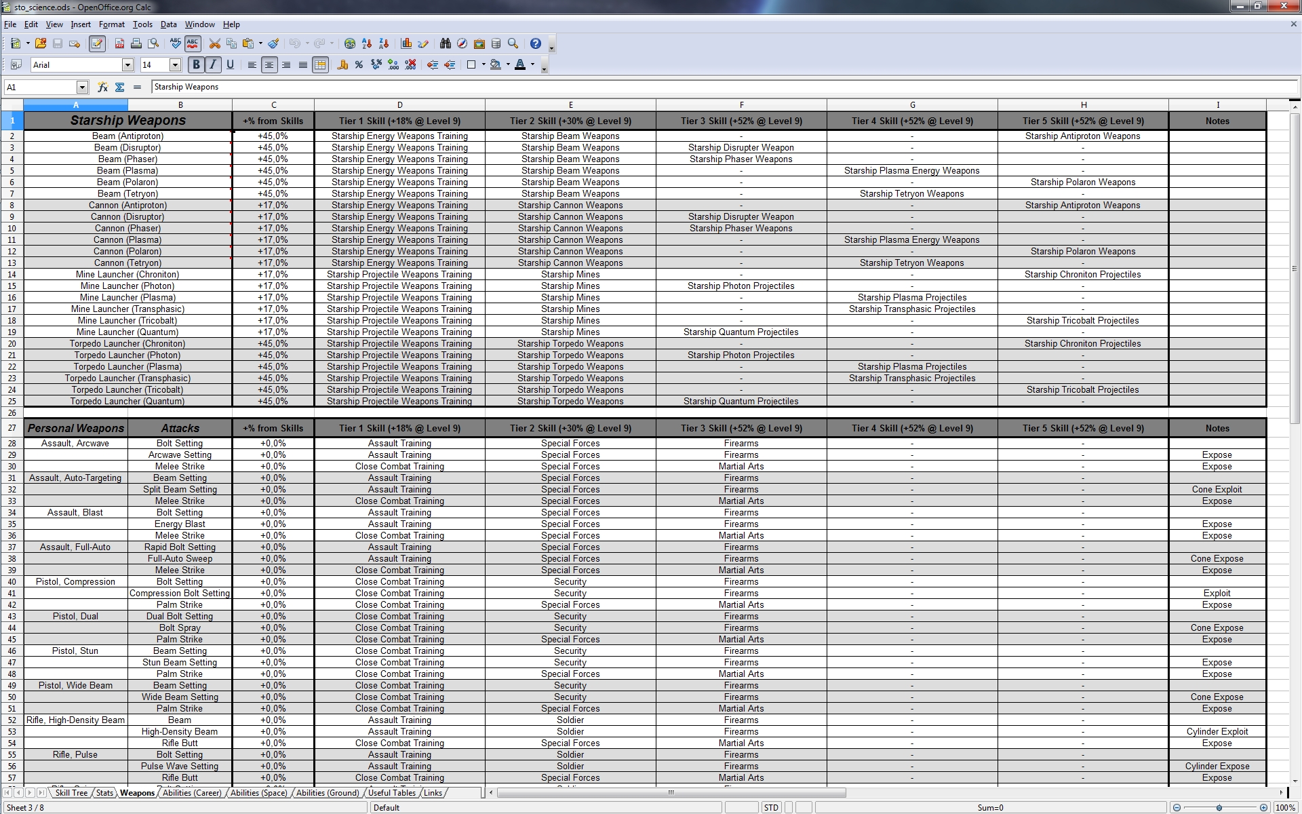
Task: Cut selection with scissors icon
Action: [x=215, y=43]
